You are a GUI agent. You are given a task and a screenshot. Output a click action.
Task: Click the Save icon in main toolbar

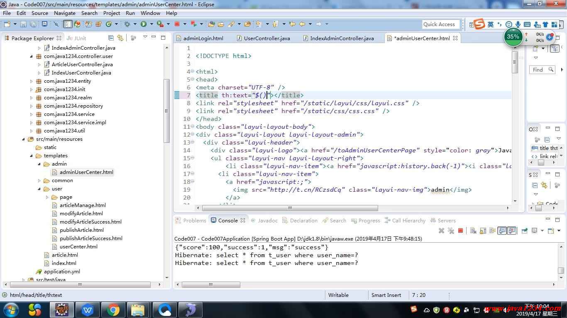point(23,24)
